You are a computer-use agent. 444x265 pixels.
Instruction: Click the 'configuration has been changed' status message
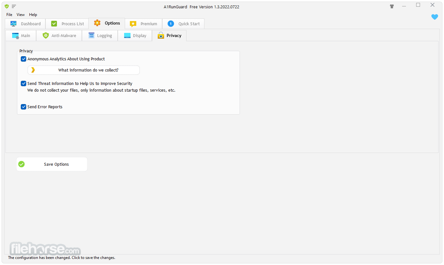61,258
